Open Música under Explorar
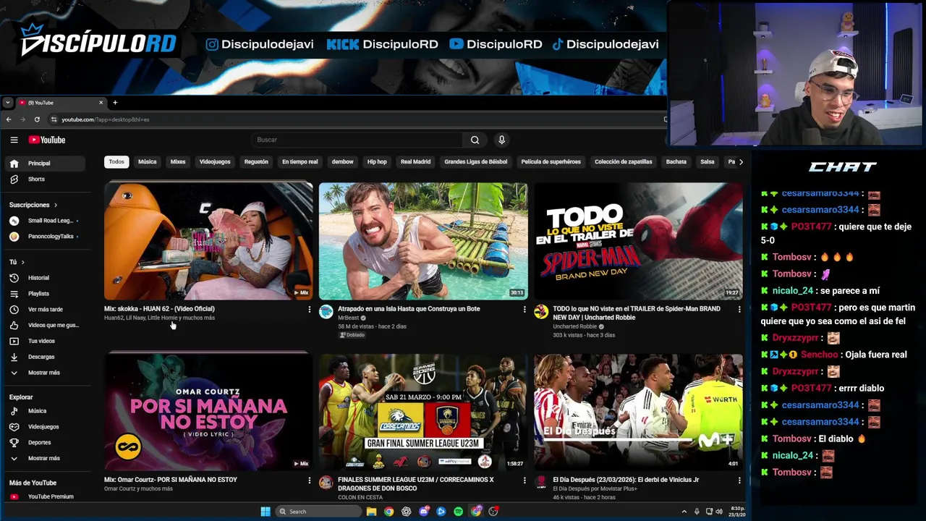The image size is (926, 521). pyautogui.click(x=43, y=411)
